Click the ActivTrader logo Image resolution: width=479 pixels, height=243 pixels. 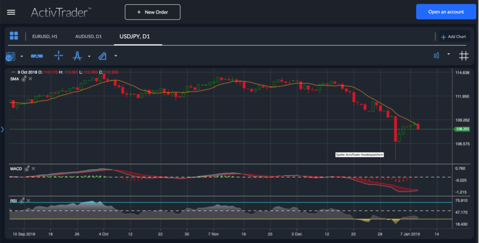(x=61, y=12)
